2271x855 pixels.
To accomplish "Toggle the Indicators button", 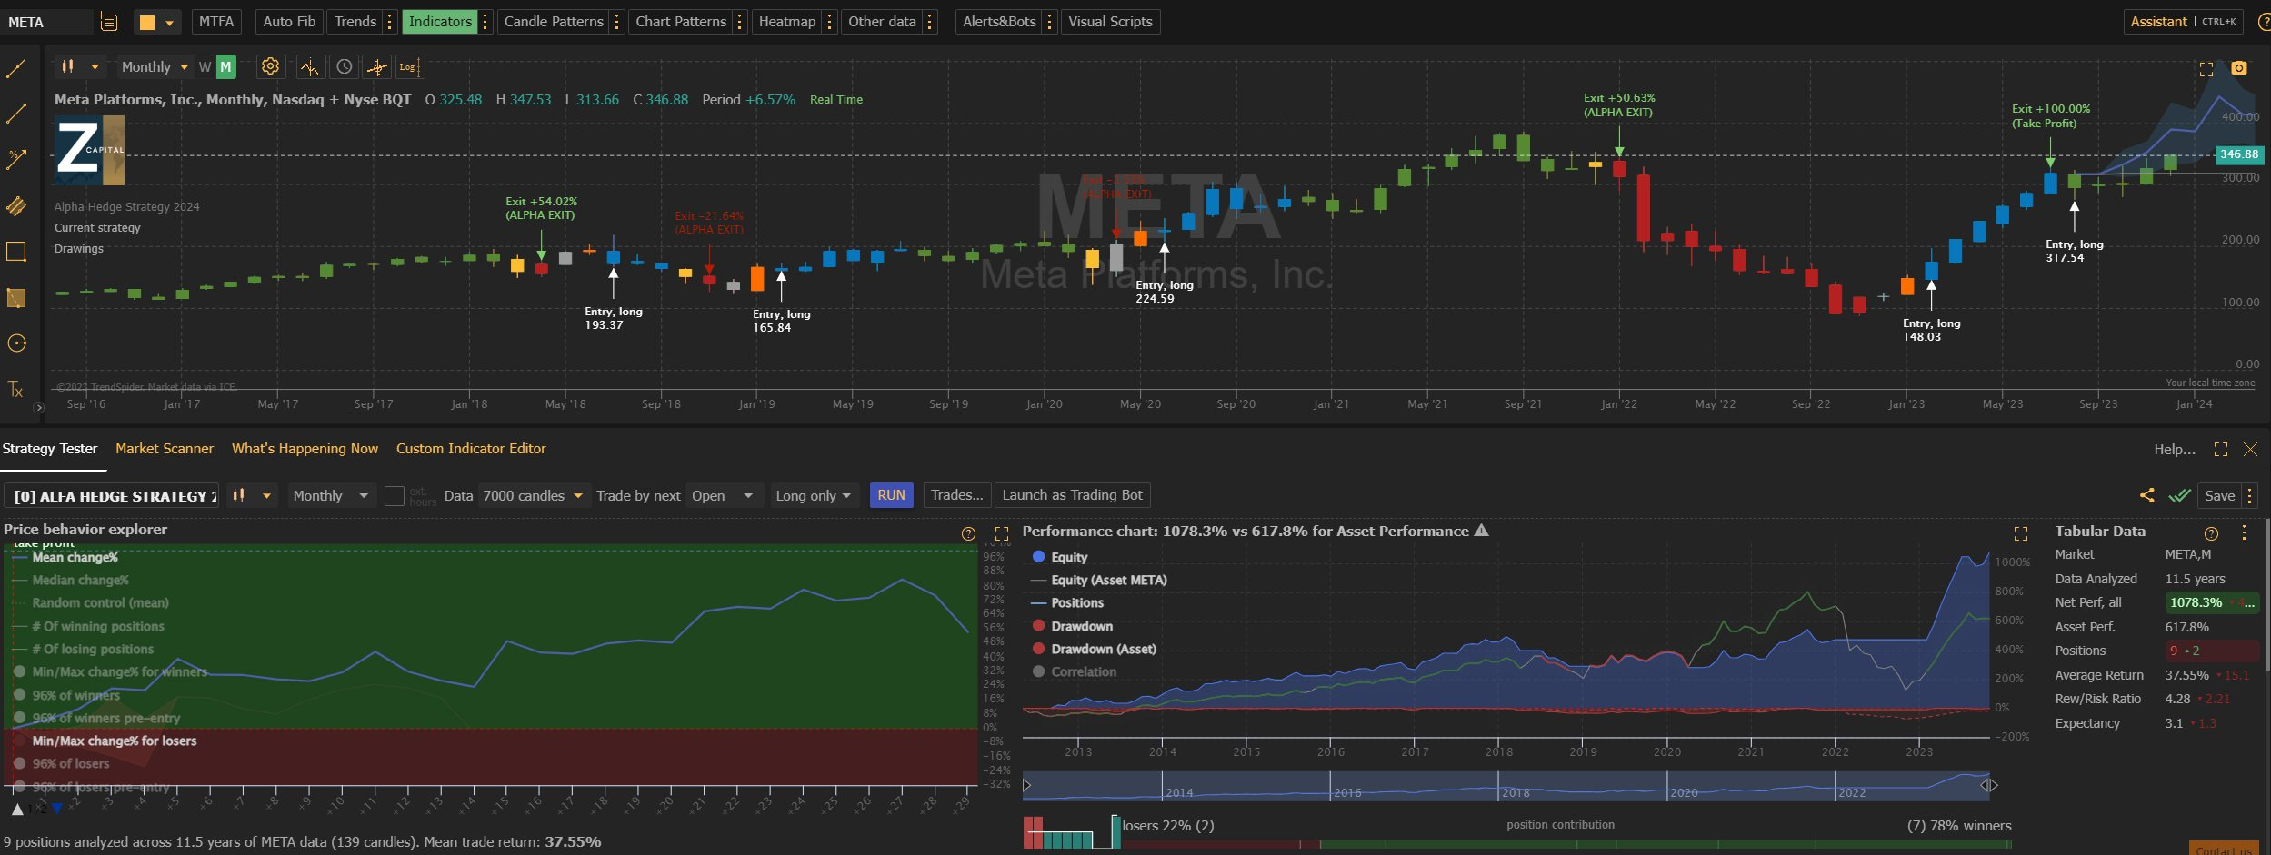I will click(x=440, y=22).
